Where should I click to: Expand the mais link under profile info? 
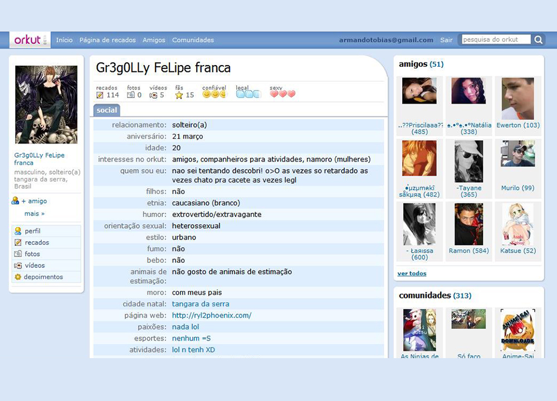tap(34, 213)
